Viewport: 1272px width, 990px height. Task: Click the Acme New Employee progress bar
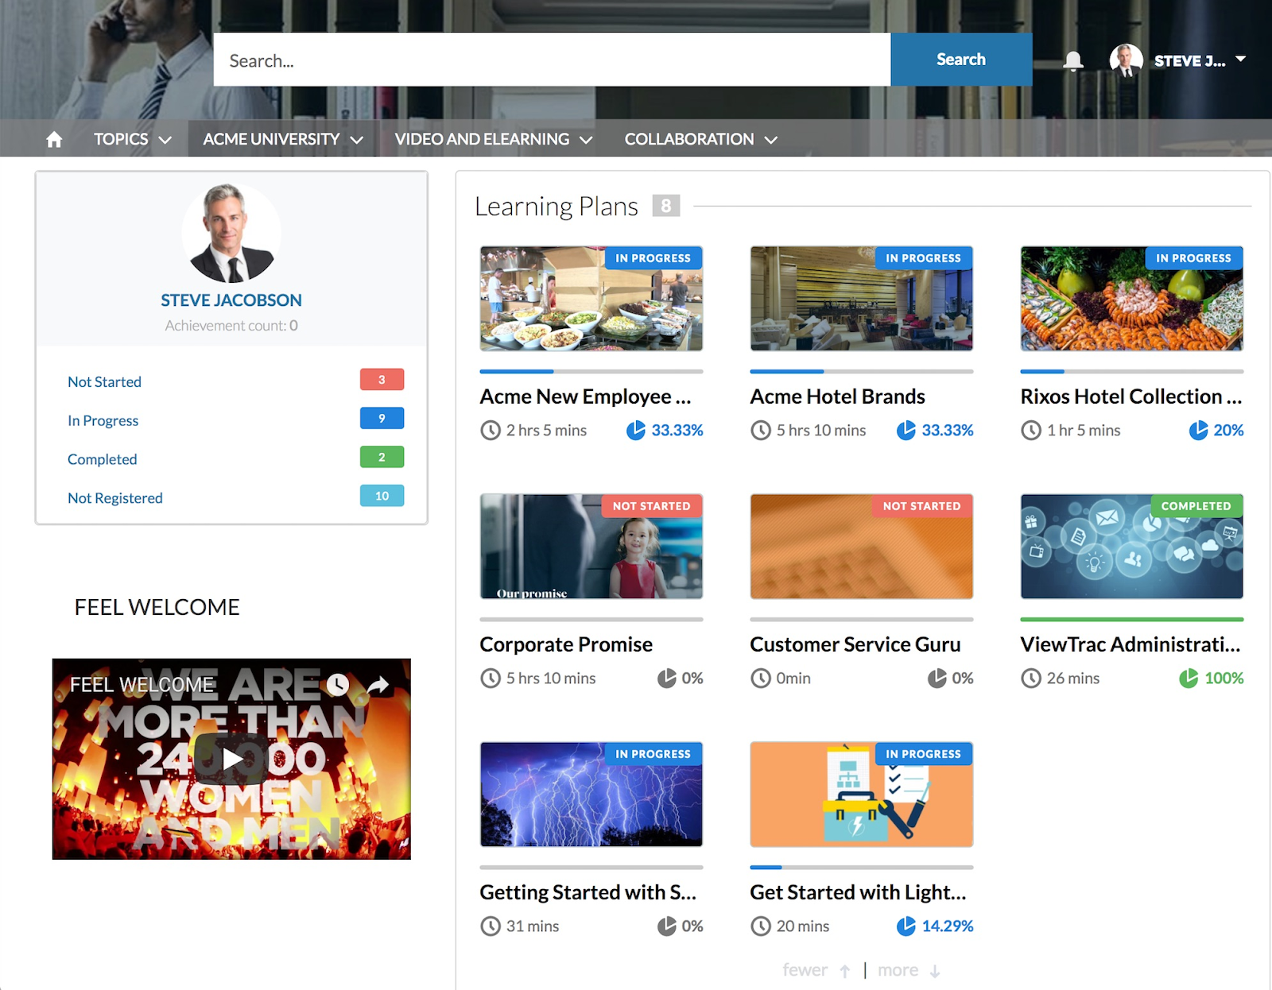(591, 371)
